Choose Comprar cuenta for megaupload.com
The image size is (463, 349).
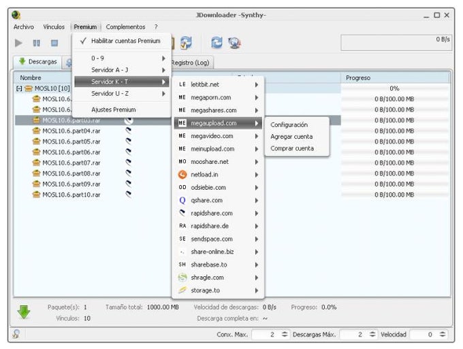coord(292,148)
